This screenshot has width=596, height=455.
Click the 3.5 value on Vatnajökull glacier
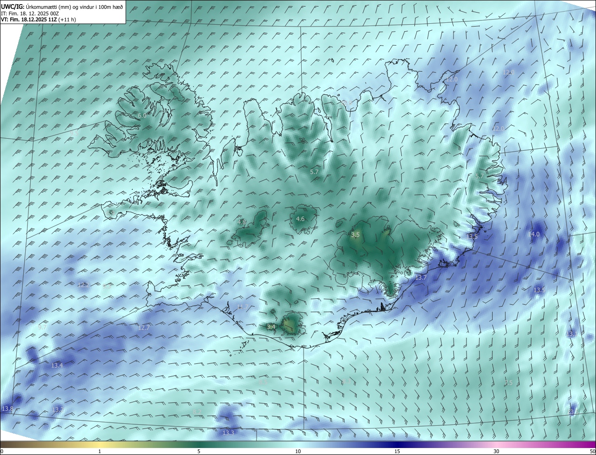356,235
